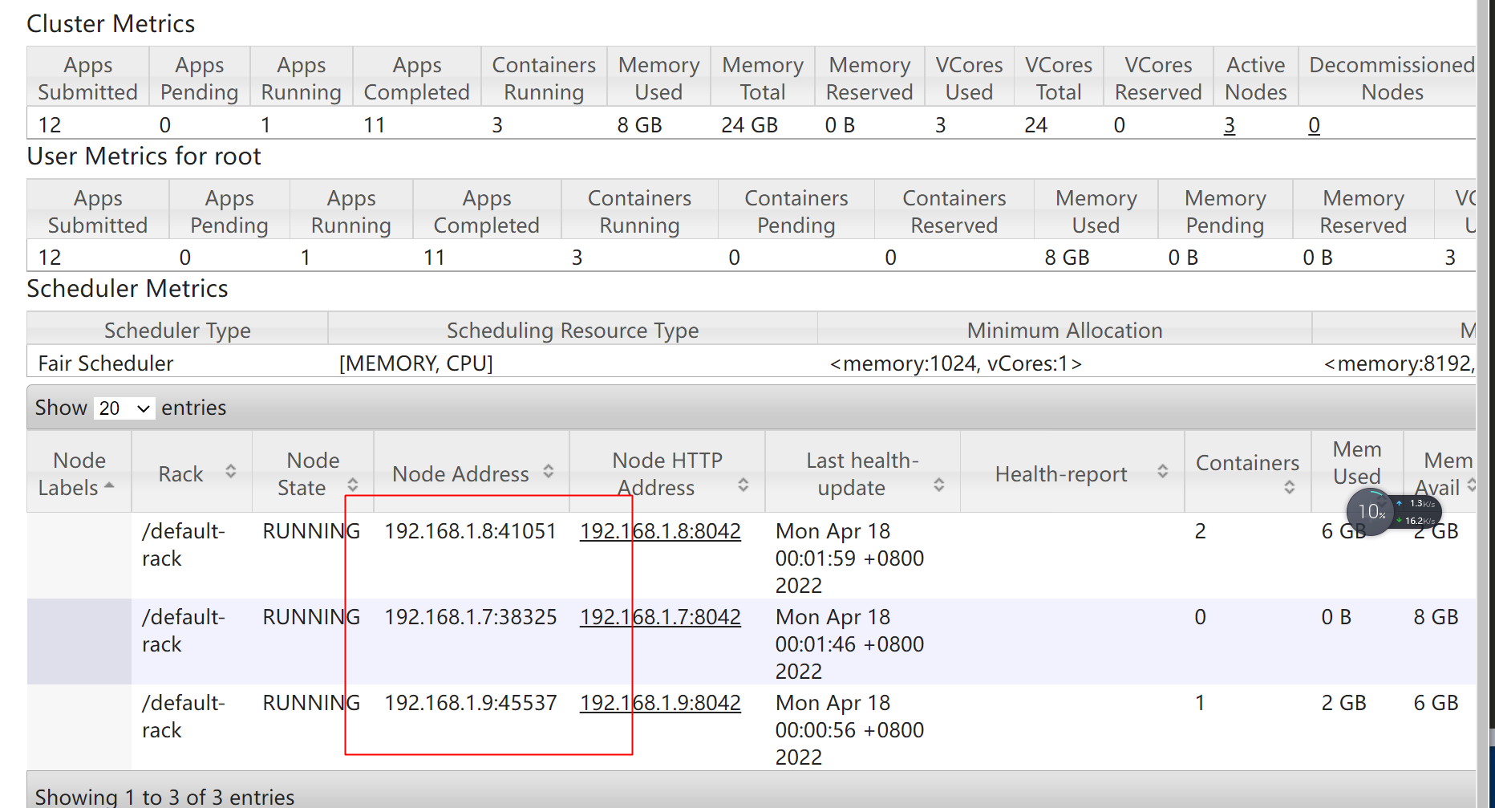Sort by Node HTTP Address arrows

tap(743, 485)
